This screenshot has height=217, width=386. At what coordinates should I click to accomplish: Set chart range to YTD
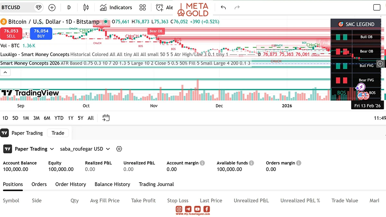click(59, 118)
